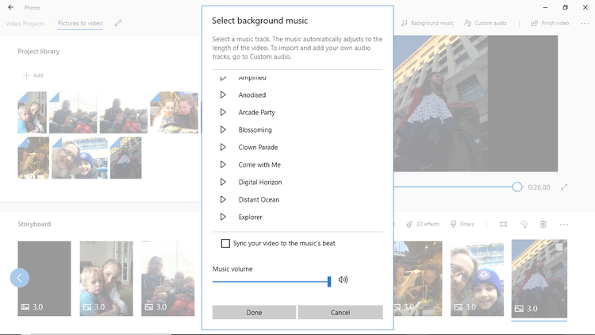Select the Clown Parade track name
This screenshot has width=595, height=335.
pyautogui.click(x=258, y=148)
